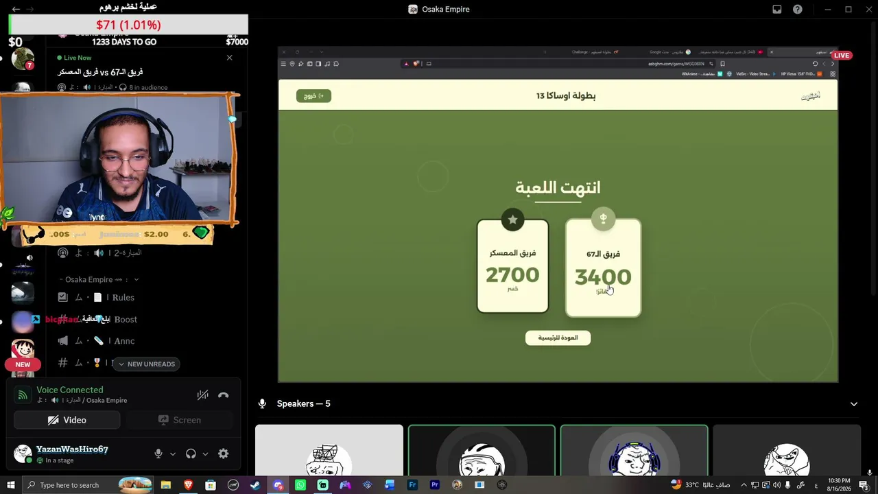Click the Voice Connected signal icon
The width and height of the screenshot is (878, 494).
click(x=23, y=395)
